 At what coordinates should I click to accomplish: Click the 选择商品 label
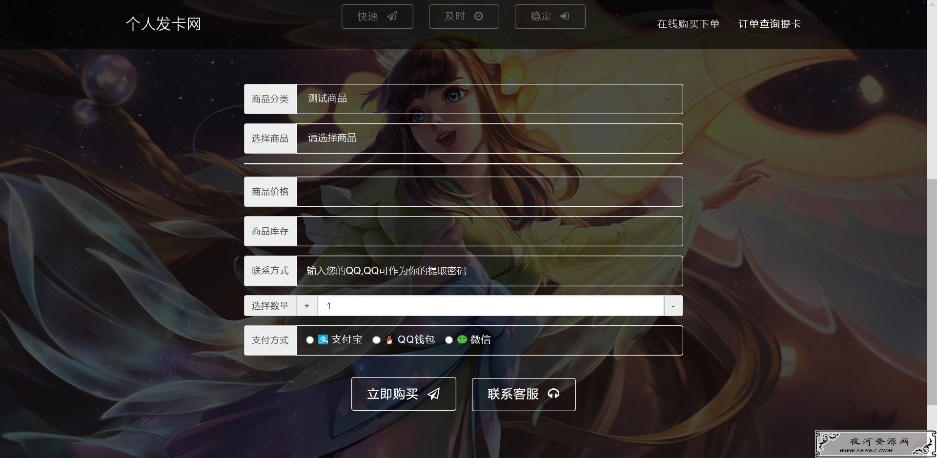point(270,139)
